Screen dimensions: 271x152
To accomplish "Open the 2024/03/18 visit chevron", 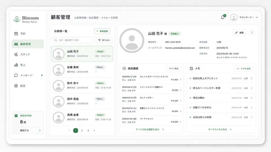I will 180,101.
